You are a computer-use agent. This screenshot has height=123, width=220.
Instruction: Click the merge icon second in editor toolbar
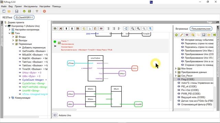[61, 28]
